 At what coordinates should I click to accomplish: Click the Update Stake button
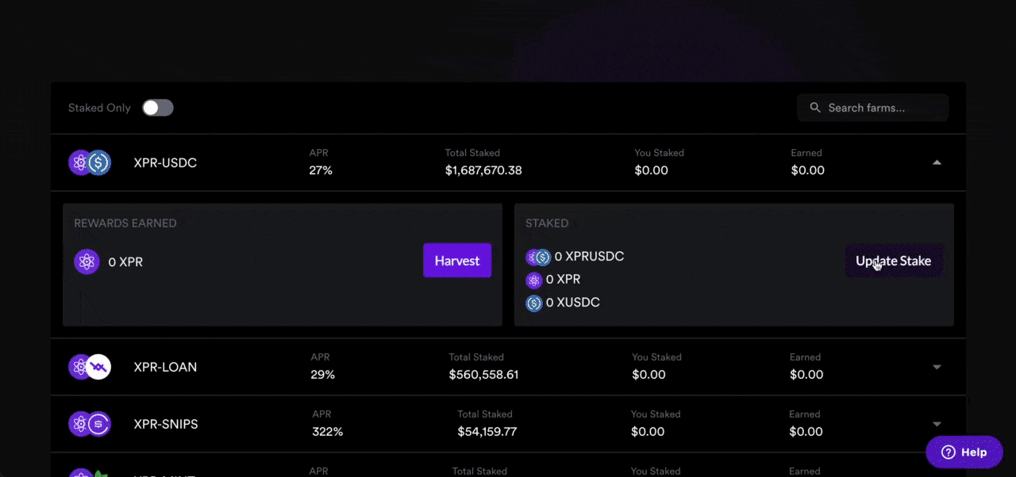click(x=893, y=261)
